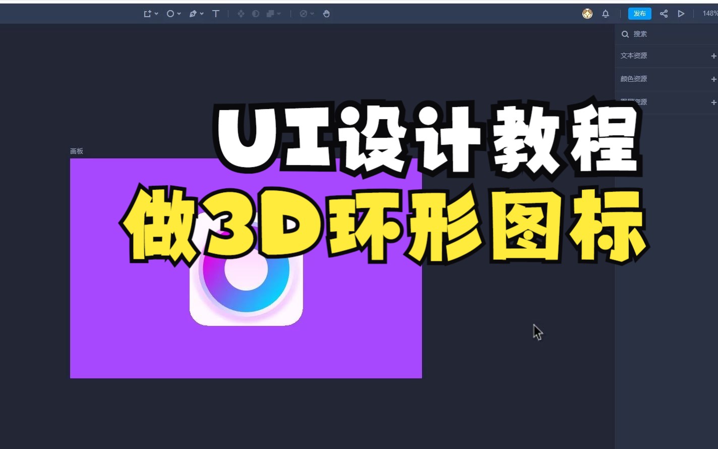
Task: Select the Text tool
Action: click(x=215, y=14)
